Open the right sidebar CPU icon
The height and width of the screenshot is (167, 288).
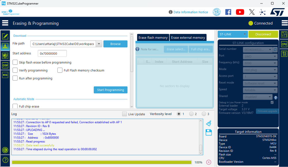[x=284, y=44]
